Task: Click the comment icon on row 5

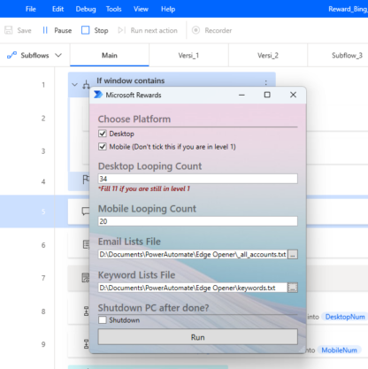Action: (x=86, y=211)
